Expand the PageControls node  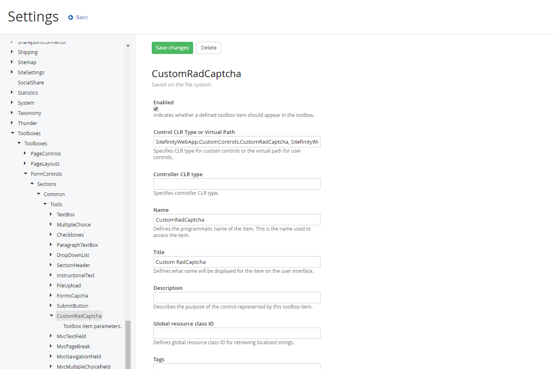click(25, 153)
